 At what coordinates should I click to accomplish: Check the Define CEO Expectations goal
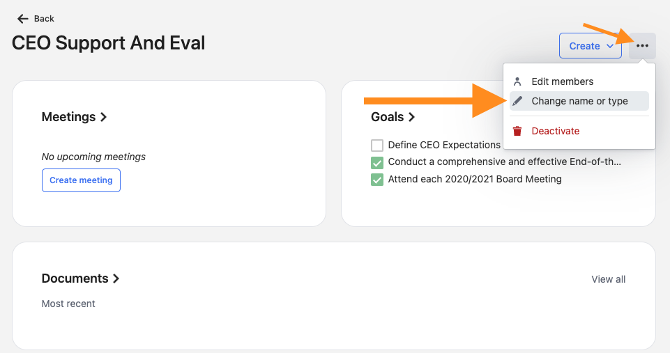pyautogui.click(x=377, y=146)
